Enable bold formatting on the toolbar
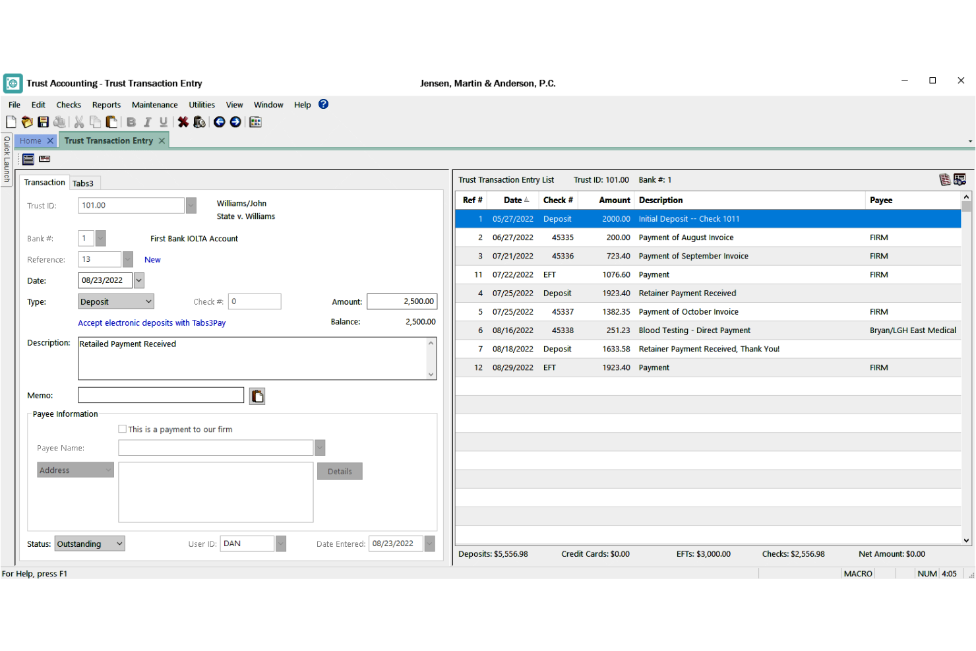 [x=131, y=122]
